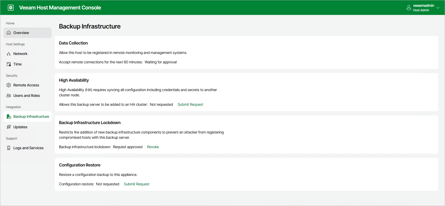Open Logs and Services
Screen dimensions: 445x206
pos(28,148)
